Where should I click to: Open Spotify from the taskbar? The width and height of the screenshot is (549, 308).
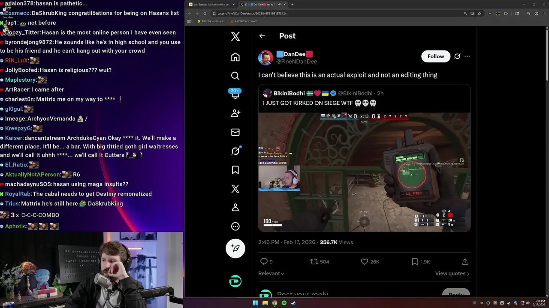[x=284, y=303]
